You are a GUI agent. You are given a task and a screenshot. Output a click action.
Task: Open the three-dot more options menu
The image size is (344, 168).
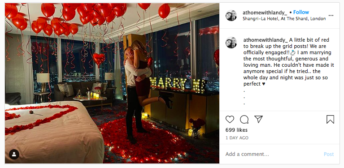[x=331, y=15]
